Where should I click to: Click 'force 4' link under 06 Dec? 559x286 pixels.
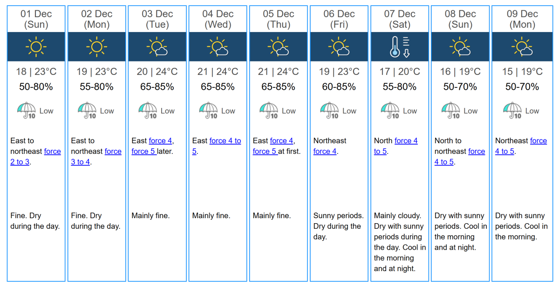[x=325, y=151]
